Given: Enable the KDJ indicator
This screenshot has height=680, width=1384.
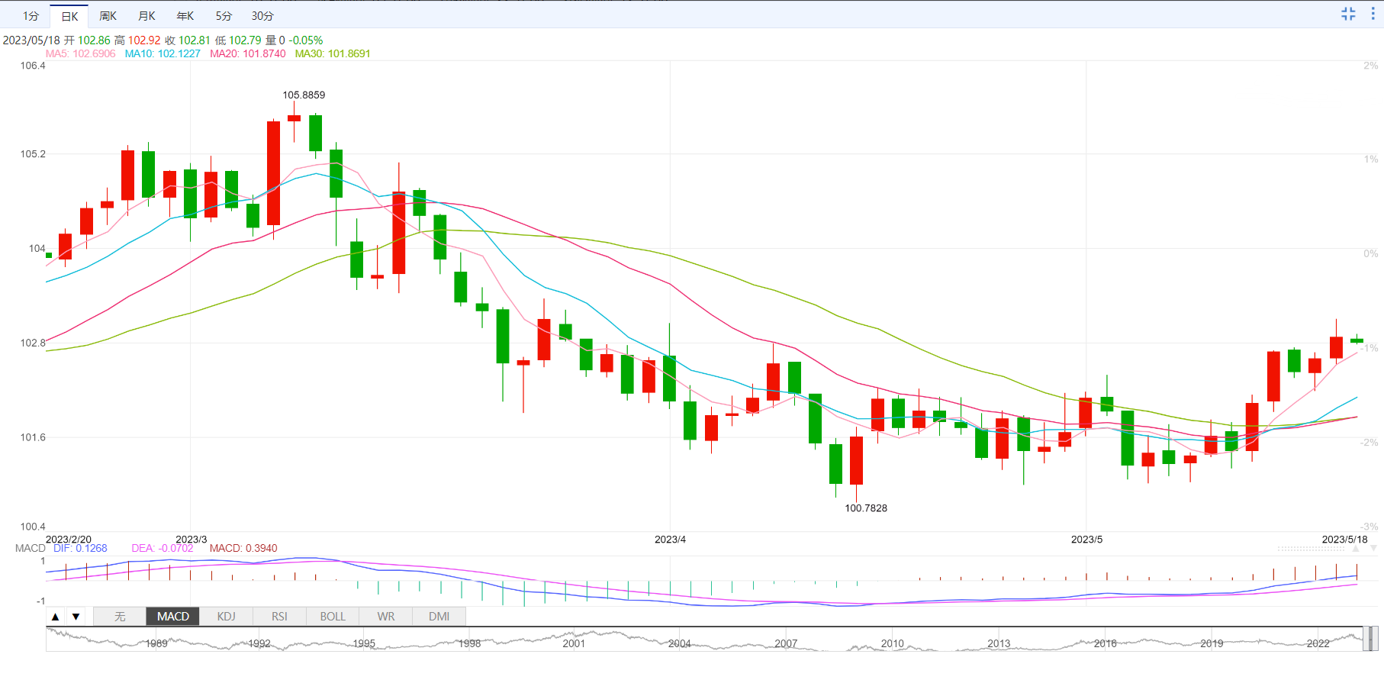Looking at the screenshot, I should point(226,617).
